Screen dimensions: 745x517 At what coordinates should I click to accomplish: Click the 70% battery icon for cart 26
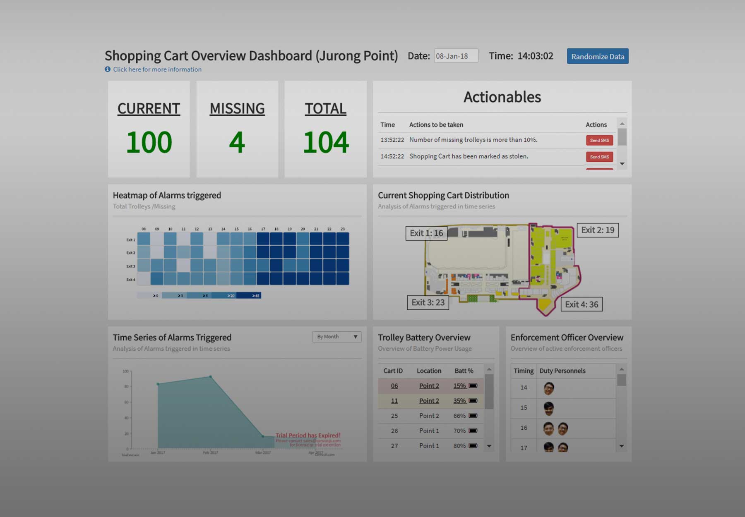click(473, 431)
